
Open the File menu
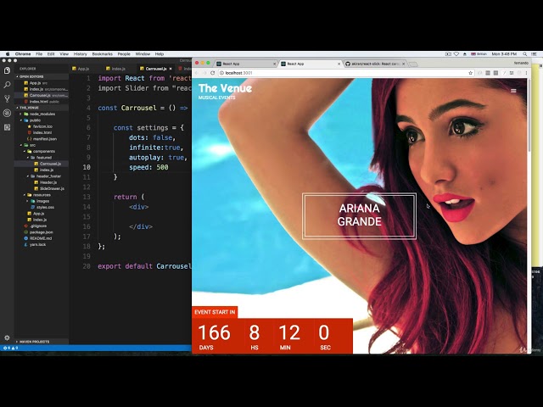click(x=39, y=54)
